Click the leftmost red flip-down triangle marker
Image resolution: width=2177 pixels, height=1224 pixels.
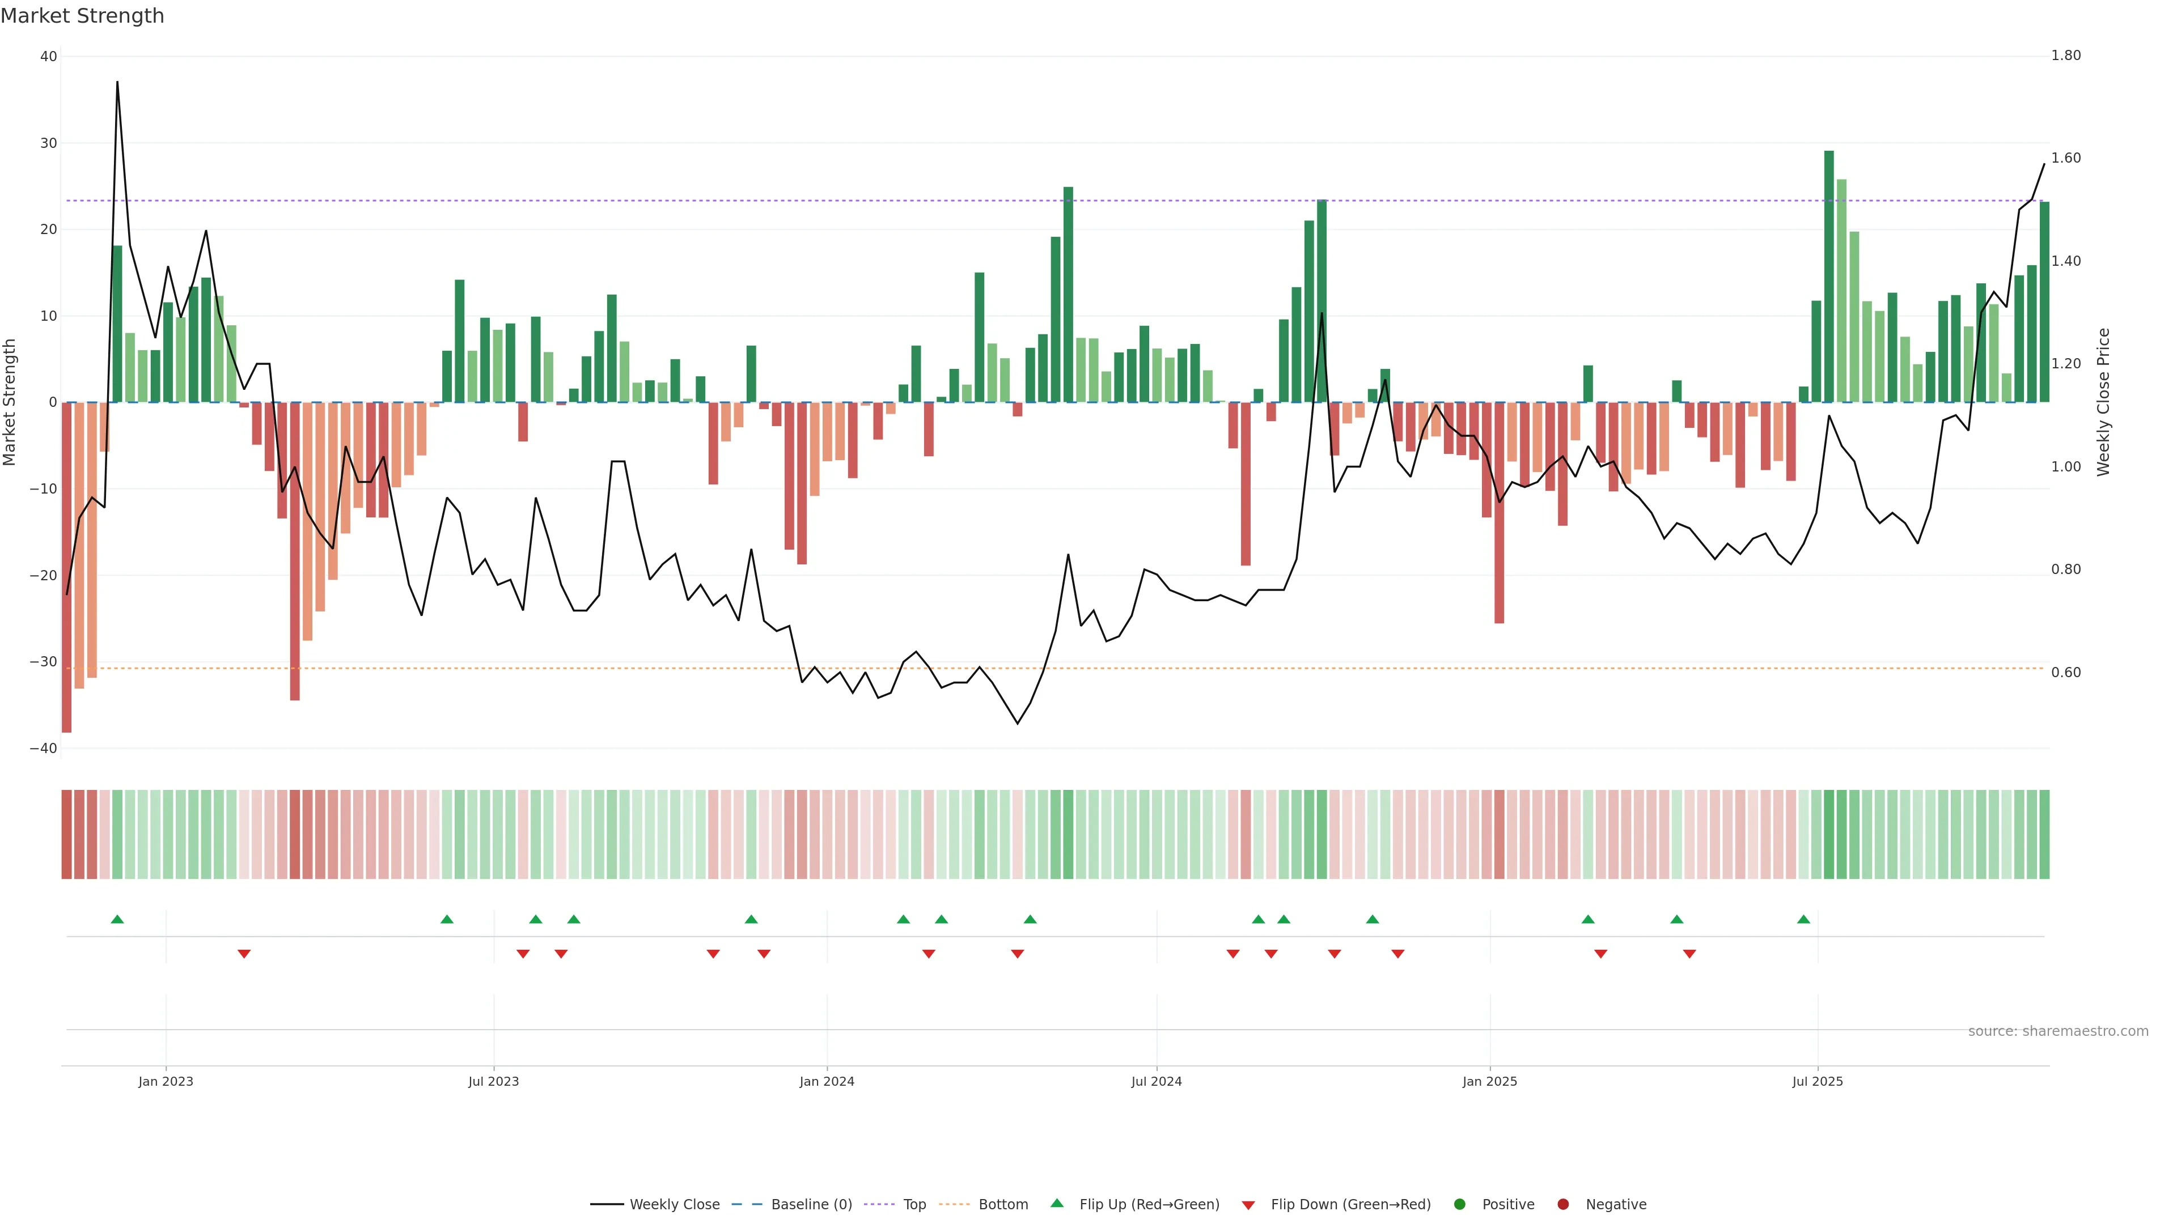pyautogui.click(x=244, y=954)
